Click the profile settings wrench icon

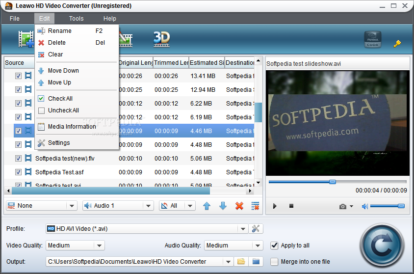(256, 228)
